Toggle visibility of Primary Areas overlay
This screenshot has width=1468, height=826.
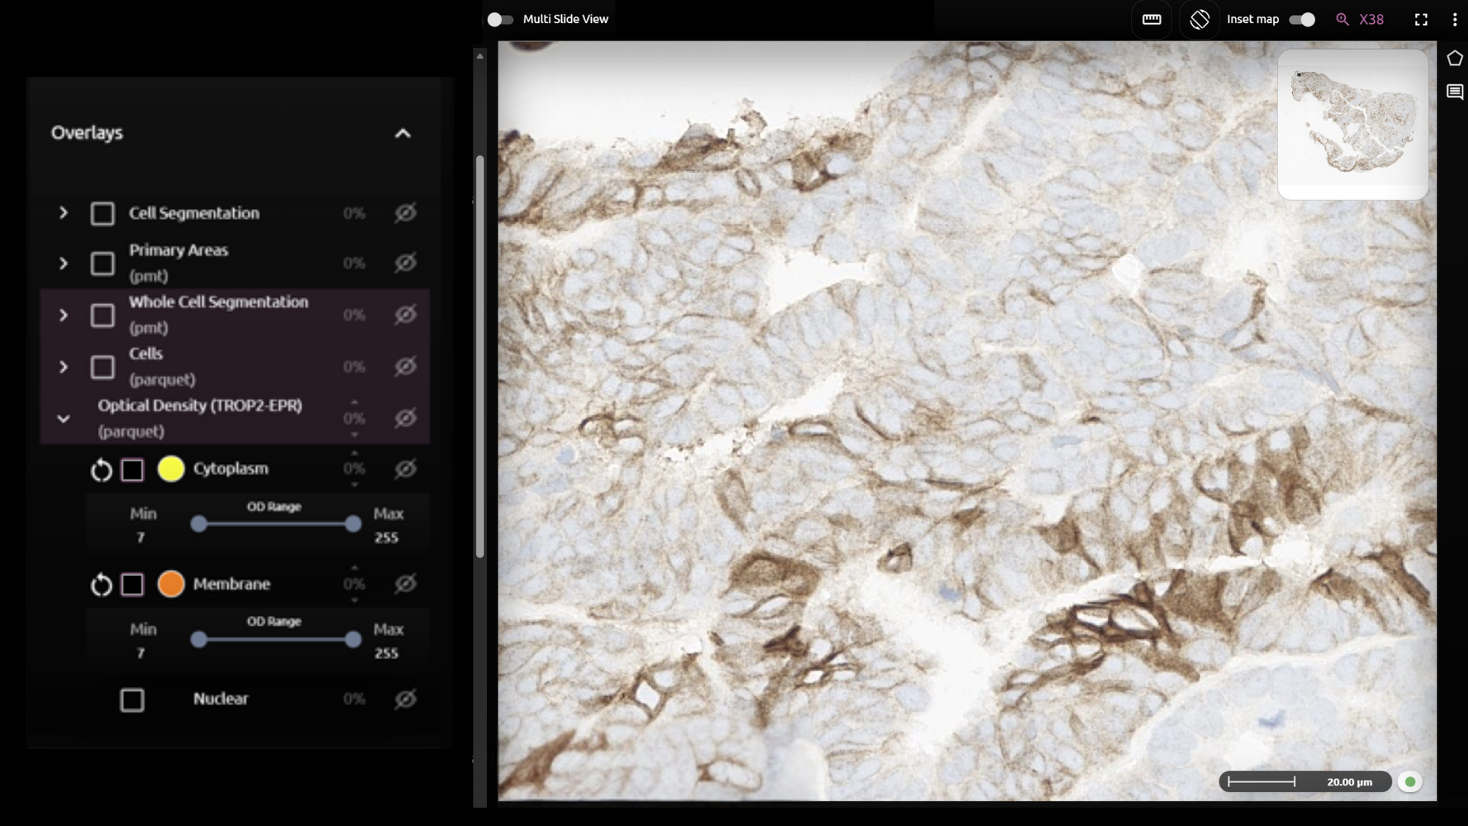pos(405,262)
